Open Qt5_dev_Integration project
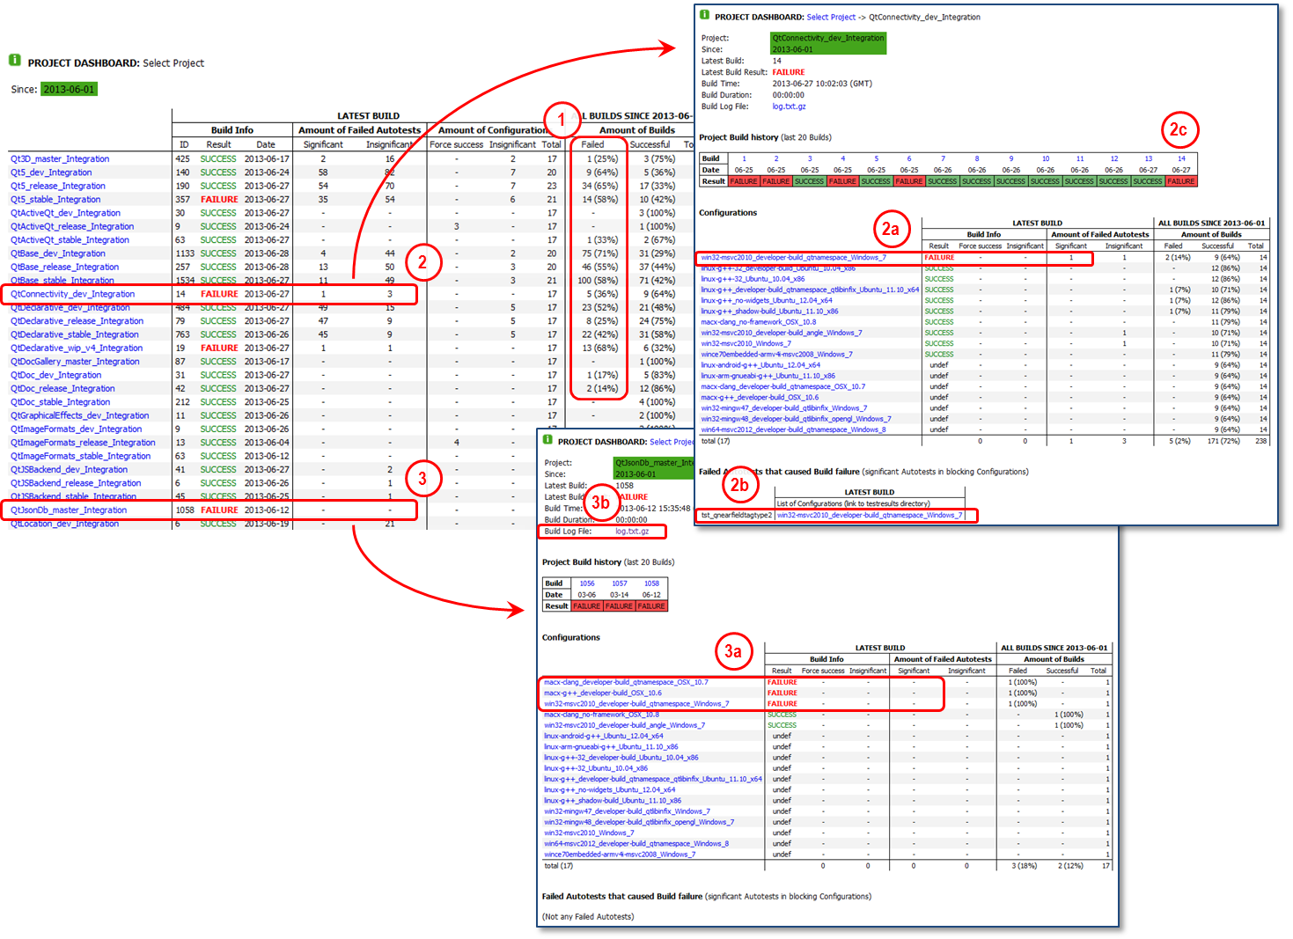The image size is (1293, 939). tap(51, 172)
